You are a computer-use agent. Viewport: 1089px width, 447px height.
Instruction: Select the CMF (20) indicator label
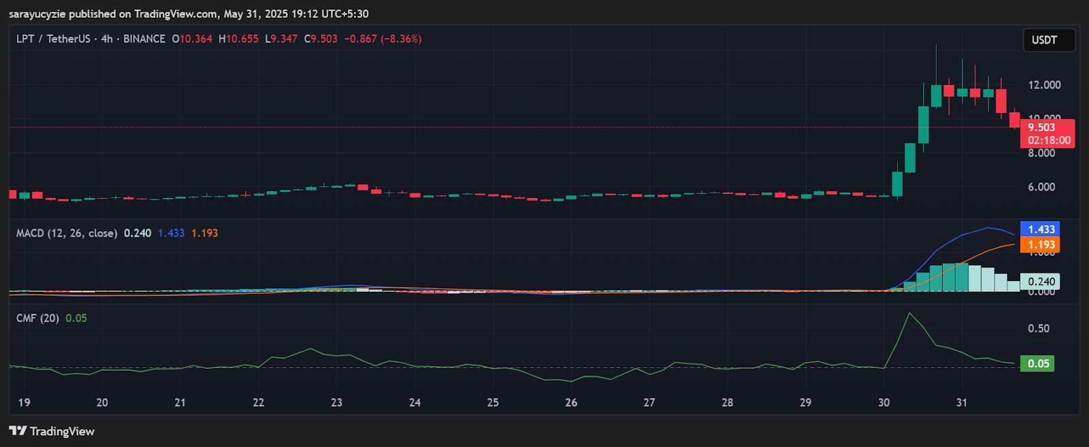37,318
